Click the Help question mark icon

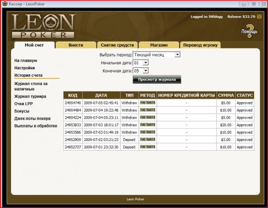pos(250,31)
